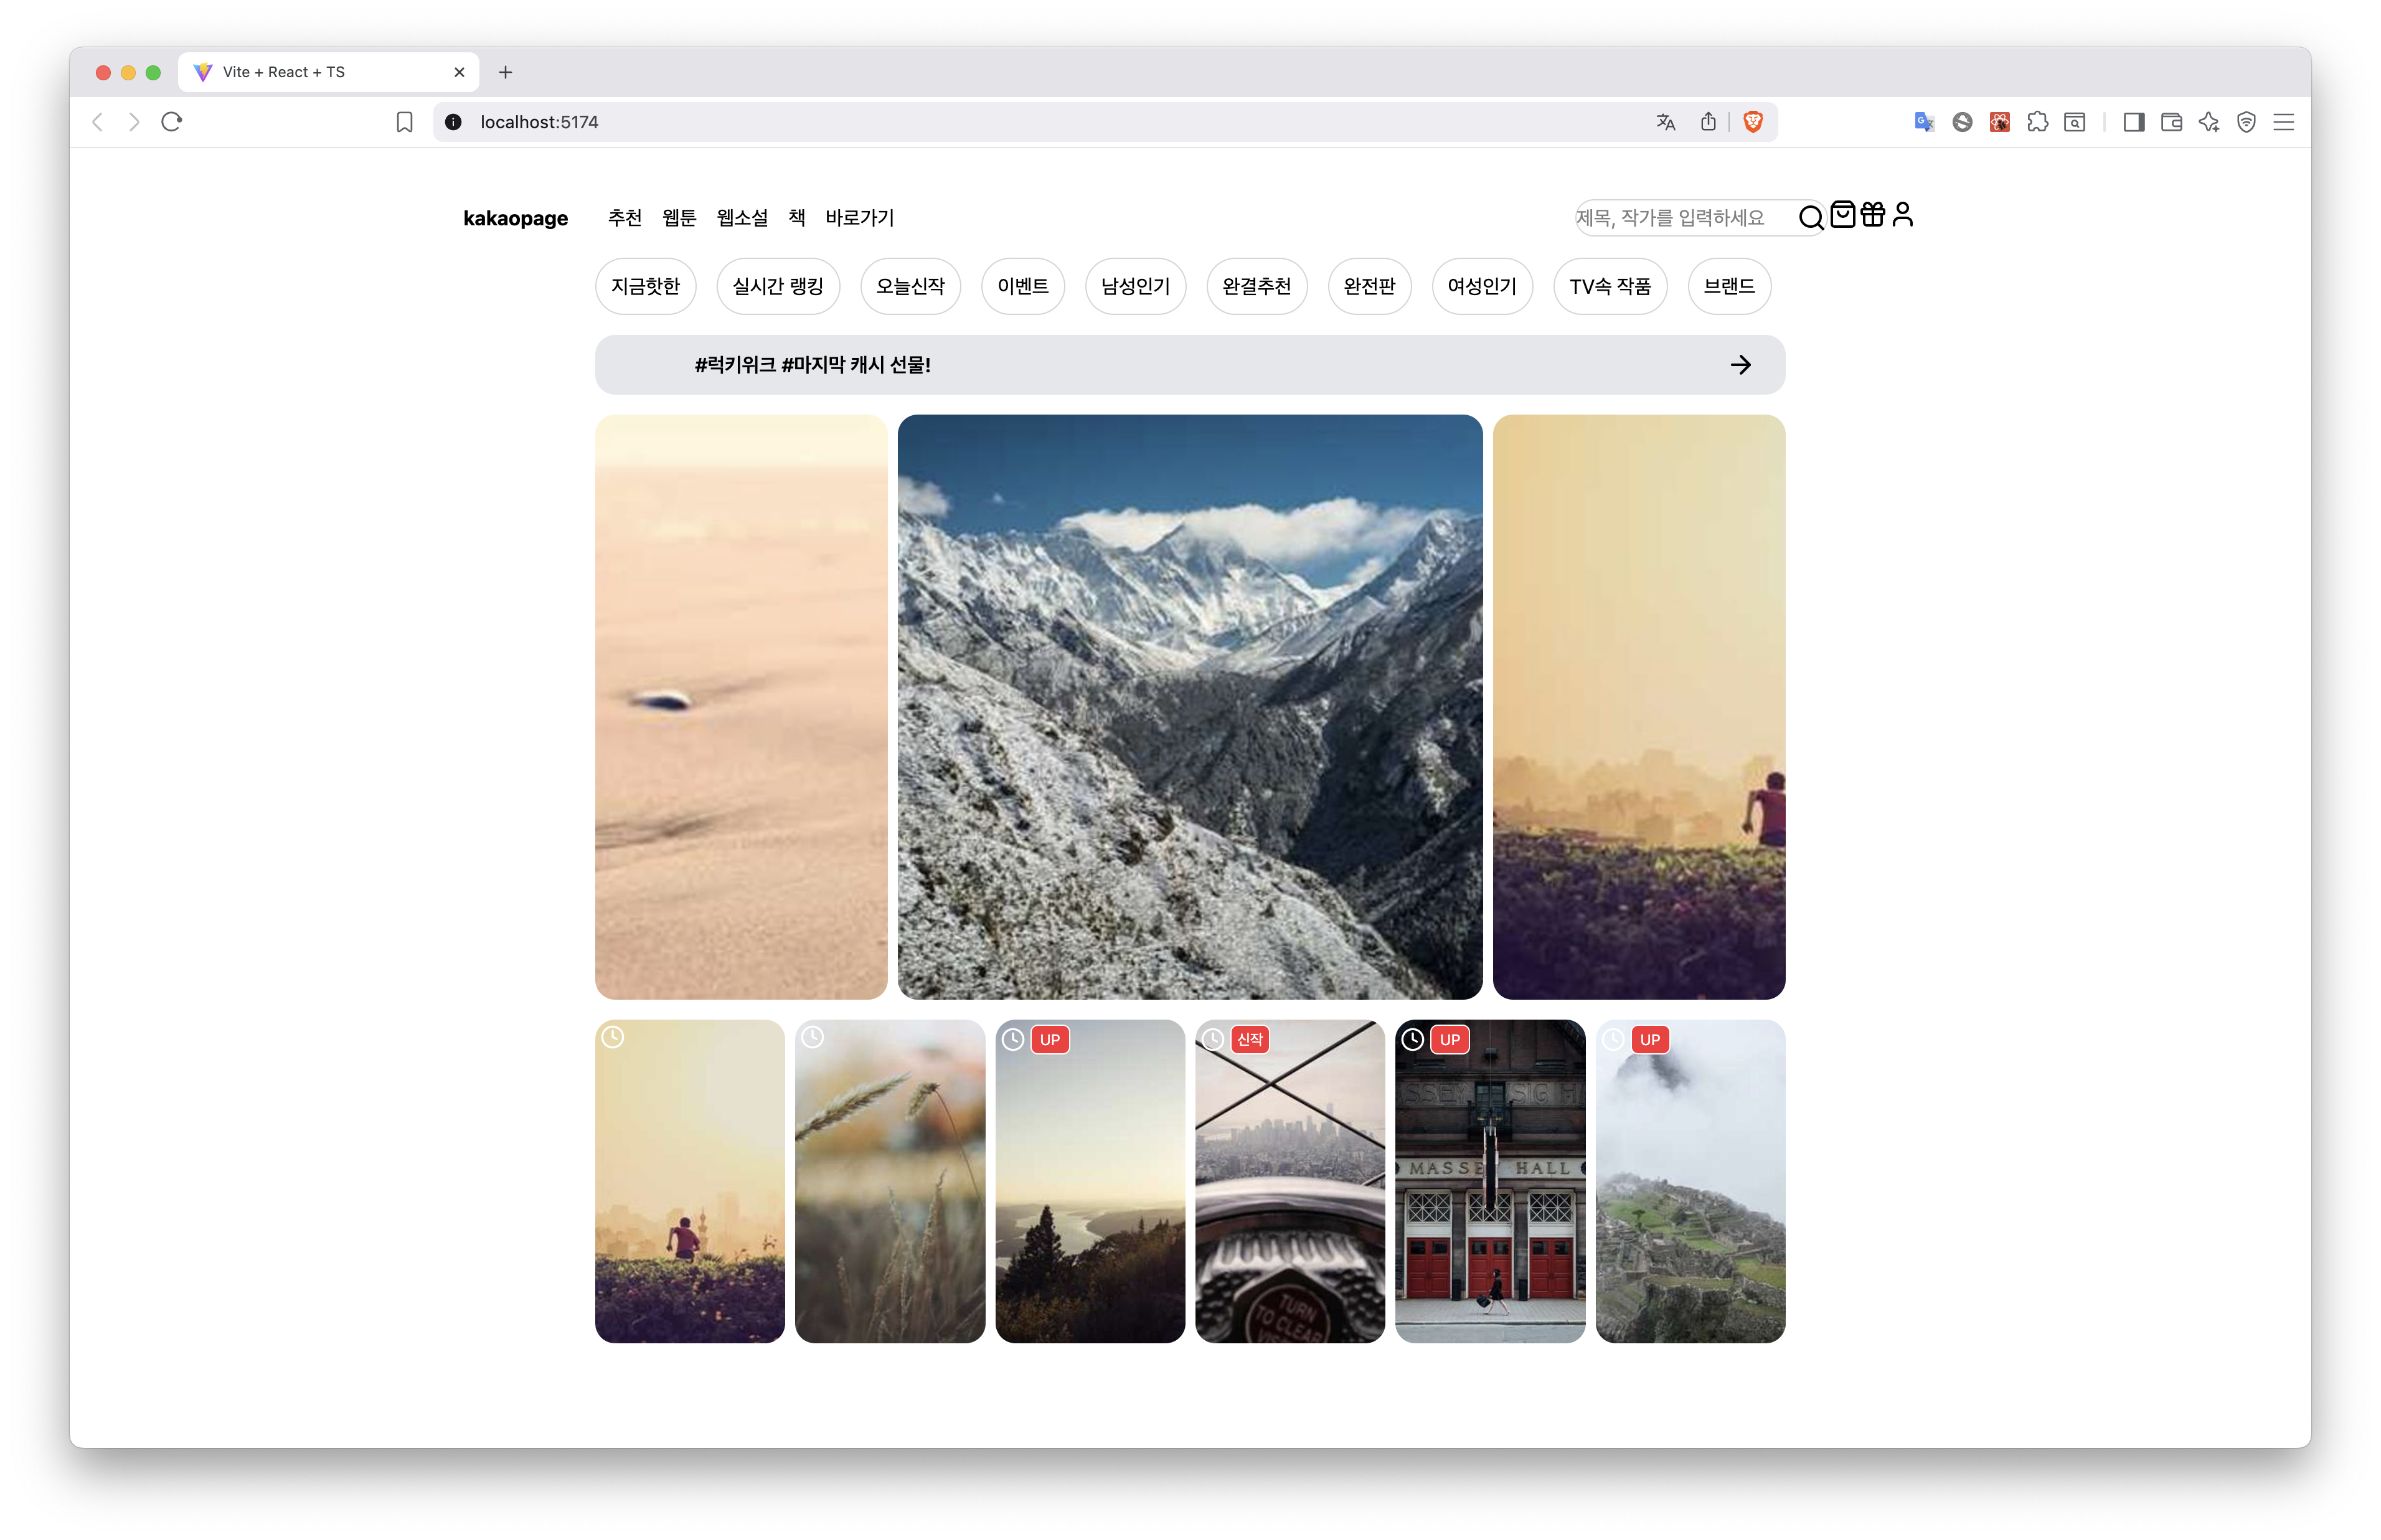Click the large snowy mountain banner image

[1189, 707]
